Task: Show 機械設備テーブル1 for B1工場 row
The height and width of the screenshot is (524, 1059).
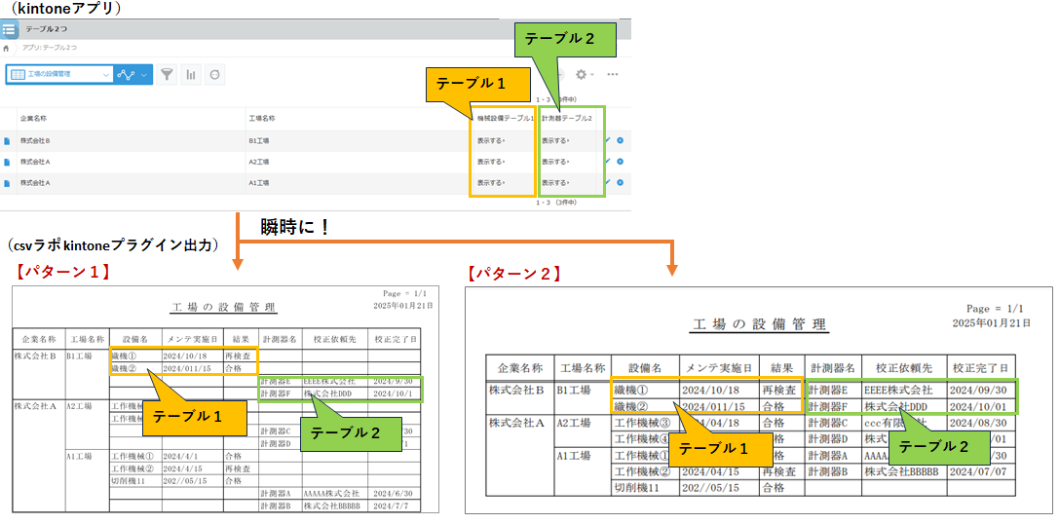Action: (491, 142)
